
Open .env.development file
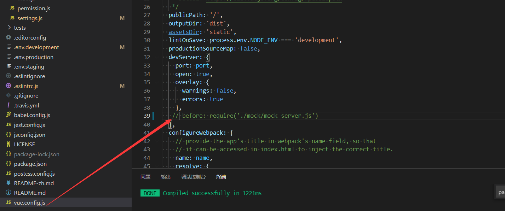tap(36, 47)
